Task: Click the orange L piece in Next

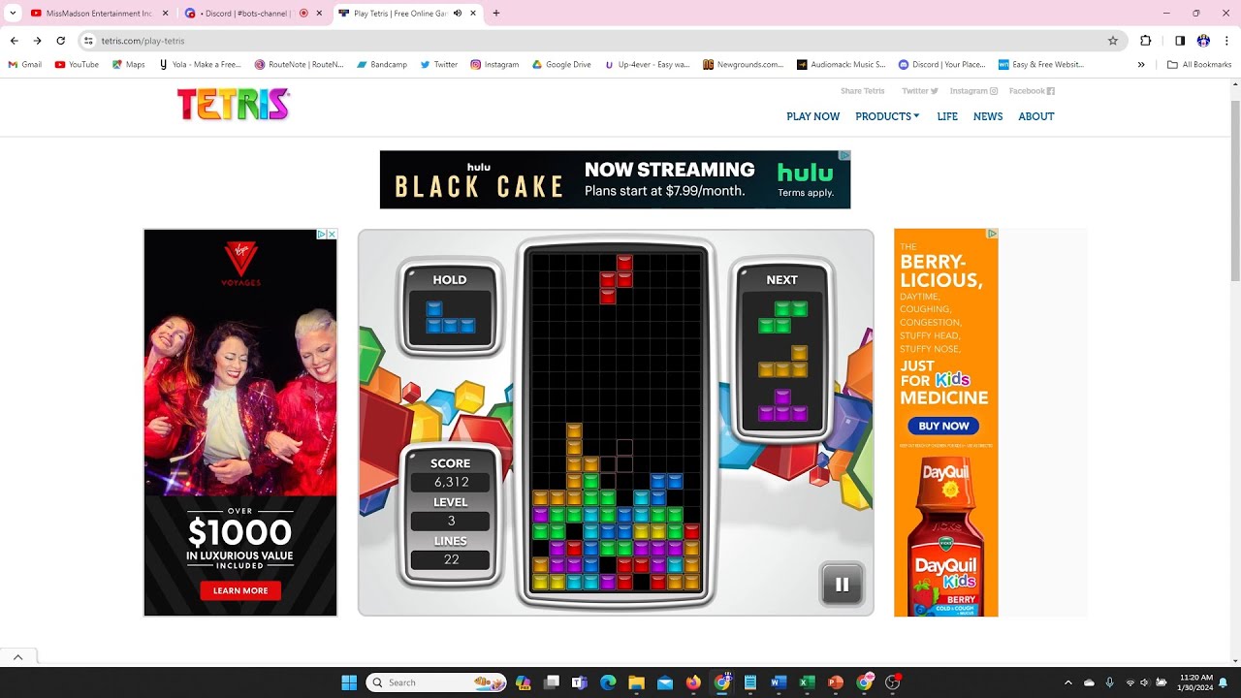Action: 782,362
